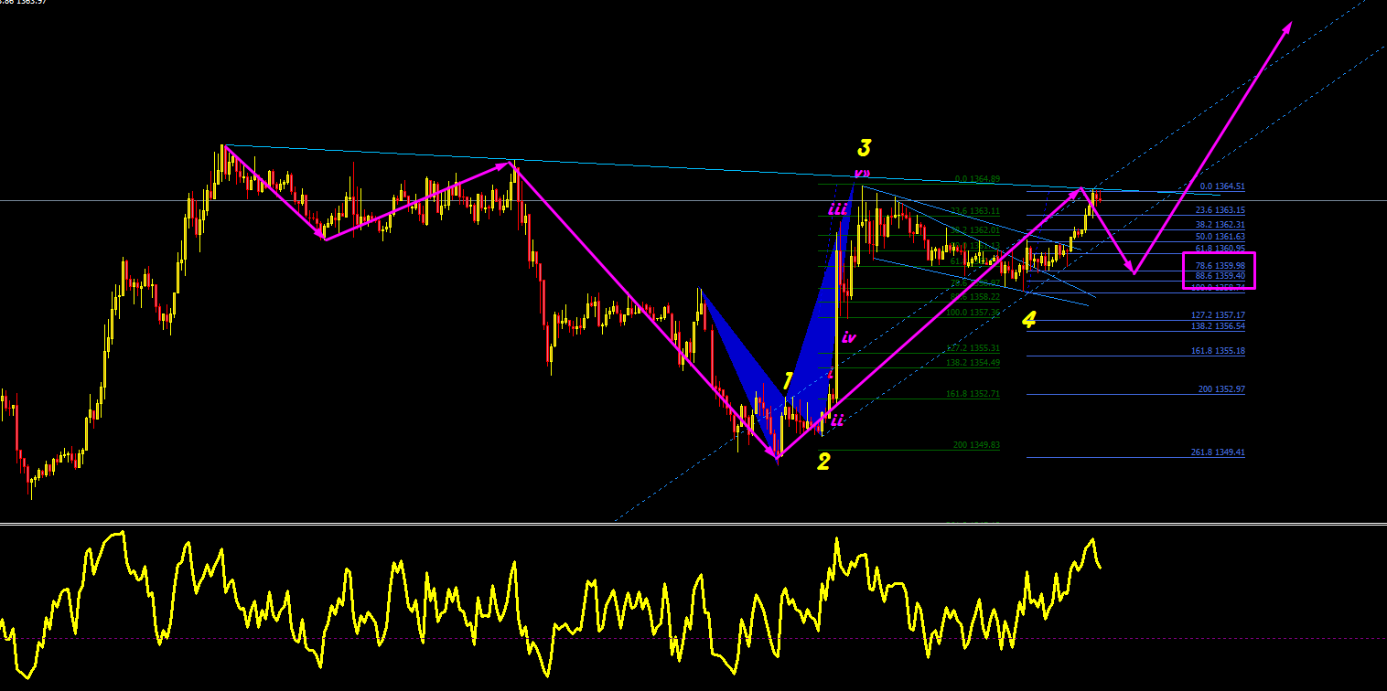Select the yellow wave label "4"
The image size is (1387, 691).
(1029, 320)
